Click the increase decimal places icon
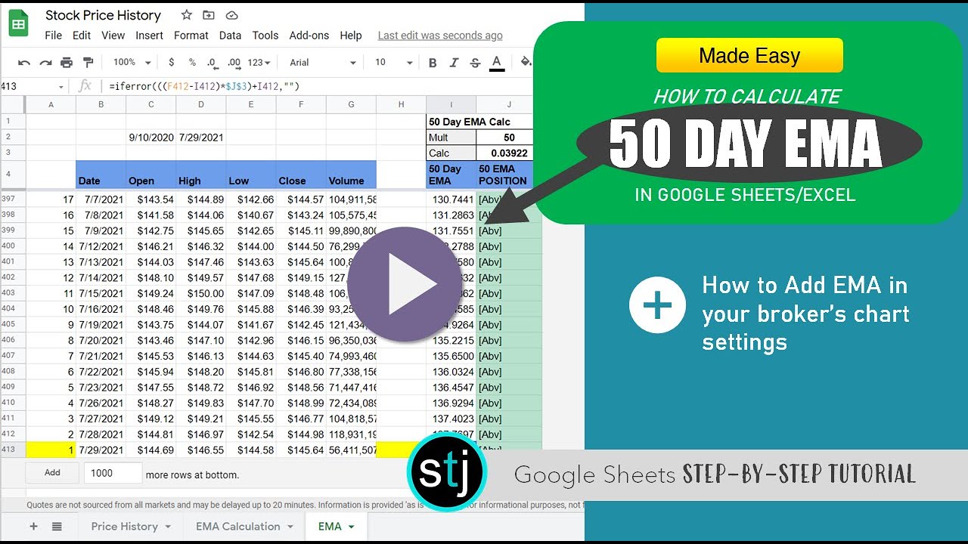The width and height of the screenshot is (968, 544). pyautogui.click(x=234, y=63)
